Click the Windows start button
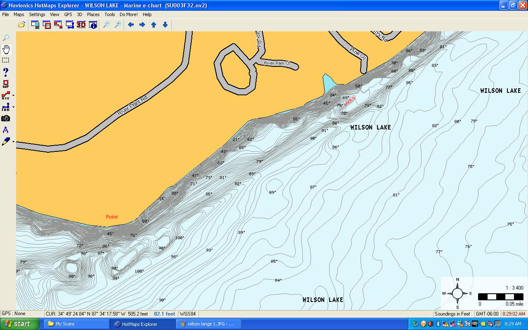528x330 pixels. click(x=20, y=324)
